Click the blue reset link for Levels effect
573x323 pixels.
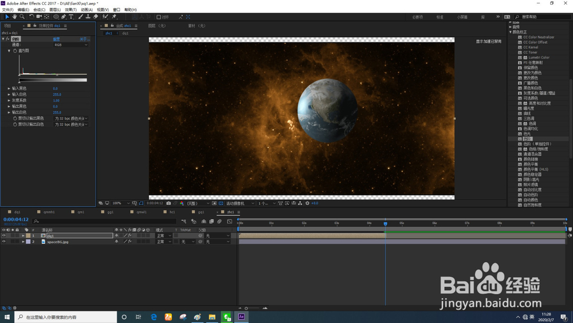[56, 39]
